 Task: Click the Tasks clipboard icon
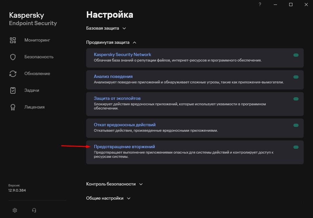point(13,90)
